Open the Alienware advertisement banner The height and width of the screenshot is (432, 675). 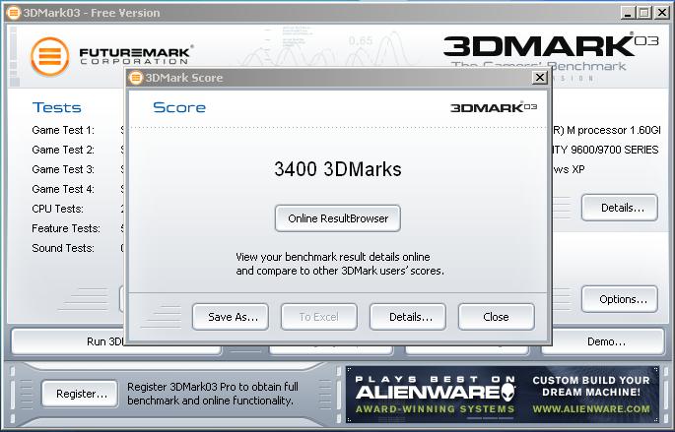(503, 395)
